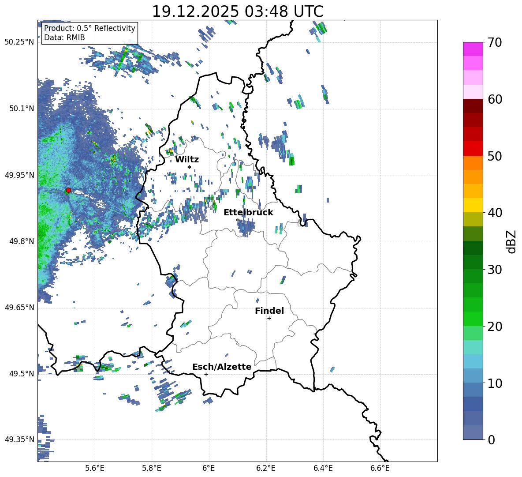Click the Esch/Alzette city label
Screen dimensions: 522x477
[222, 367]
